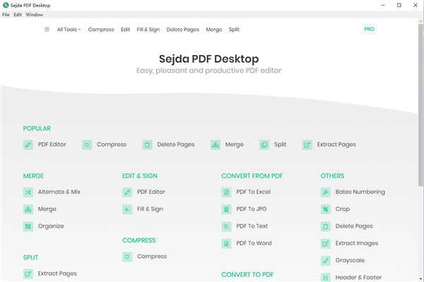Click the Grayscale icon
Viewport: 424px width, 282px height.
pos(326,261)
